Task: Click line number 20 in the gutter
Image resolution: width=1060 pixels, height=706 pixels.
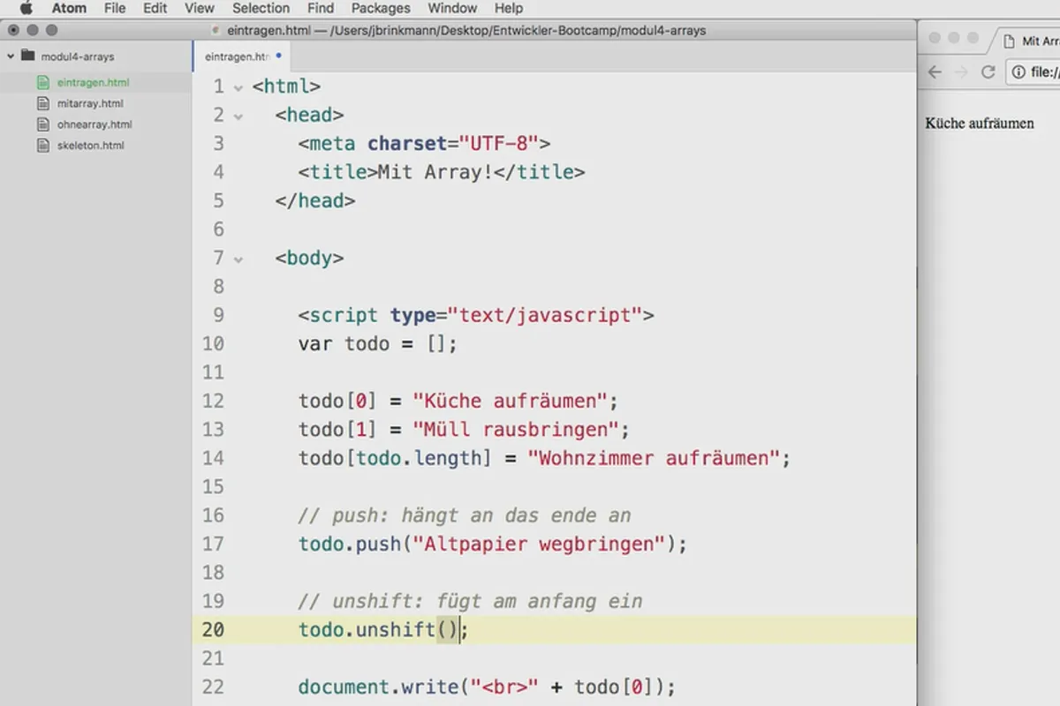Action: tap(213, 630)
